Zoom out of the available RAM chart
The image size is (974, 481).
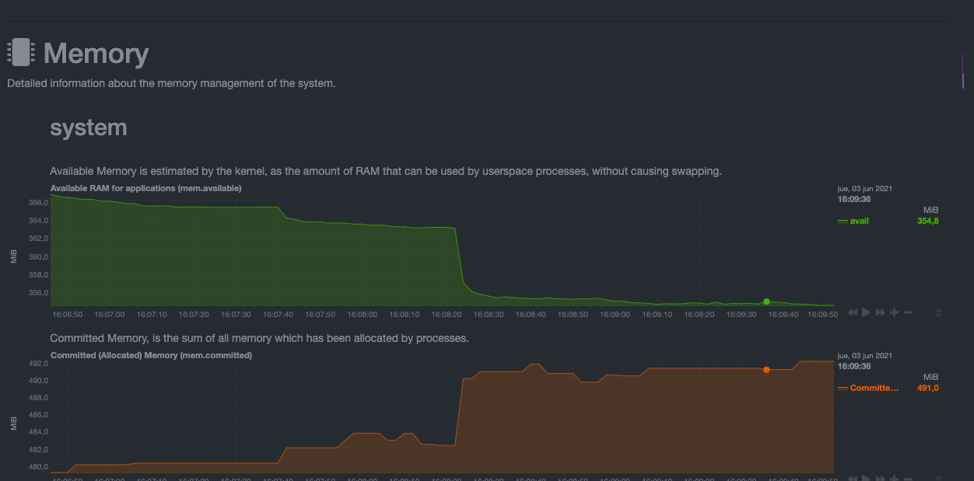[908, 312]
